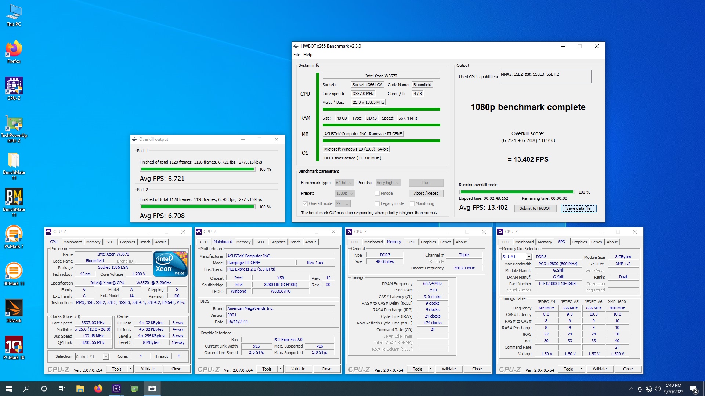Open Overkill 2x multiplier dropdown
Viewport: 705px width, 396px height.
tap(343, 203)
